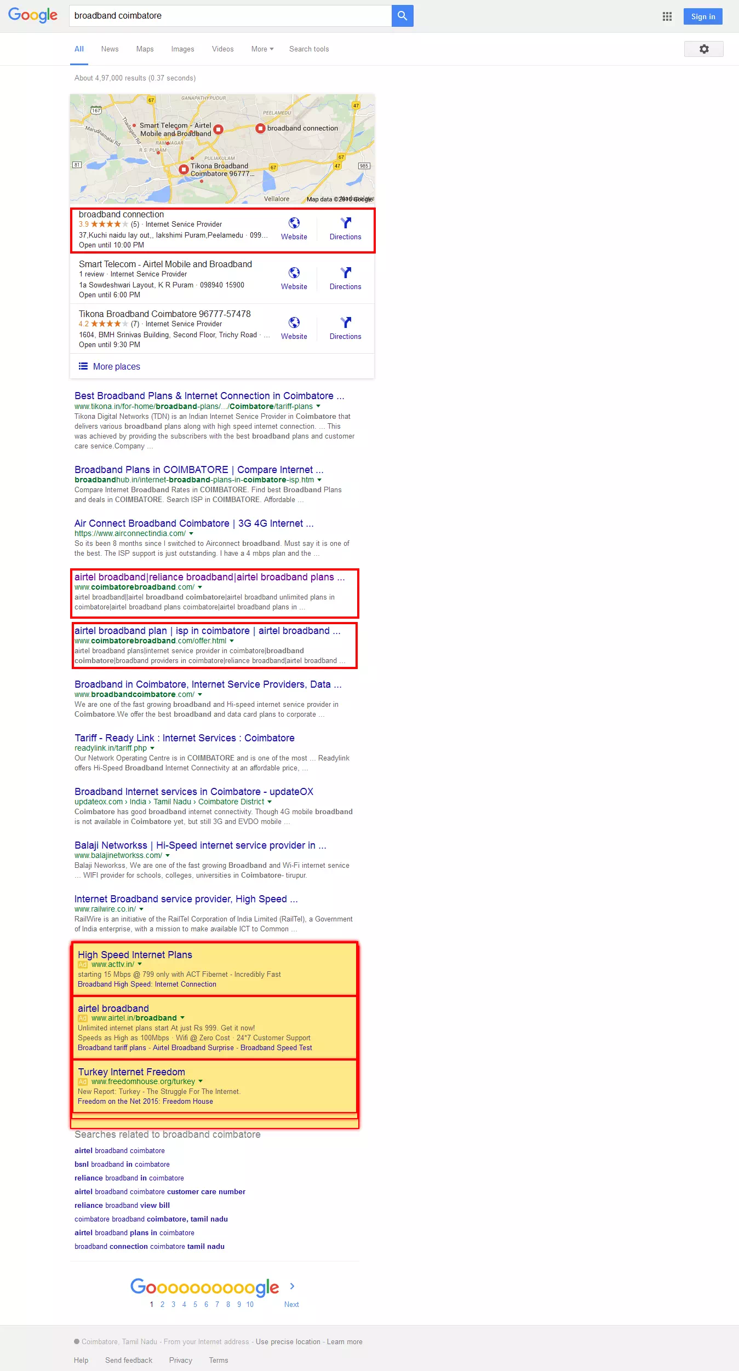Click the map preview of Coimbatore
Screen dimensions: 739x1371
tap(222, 149)
